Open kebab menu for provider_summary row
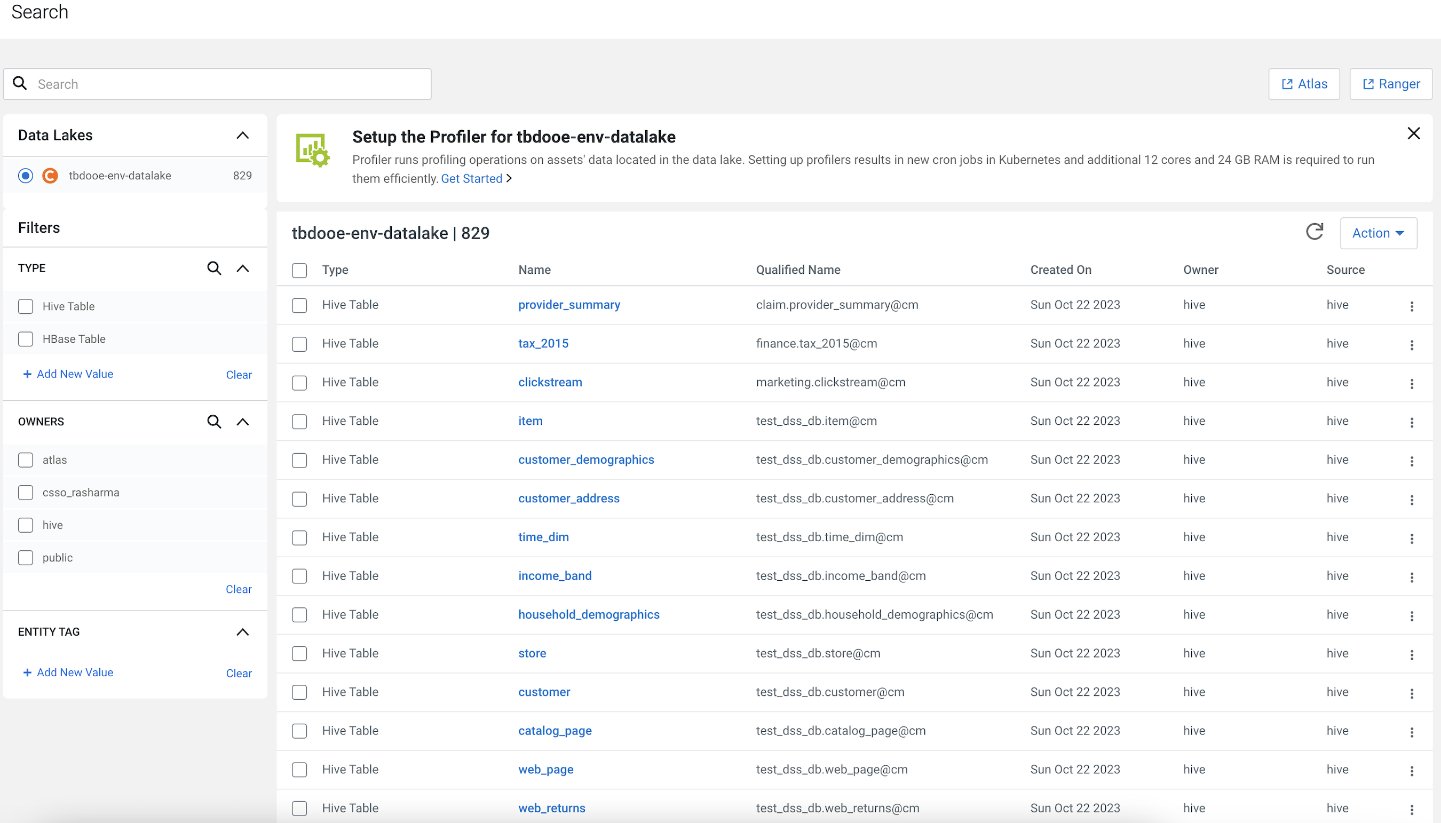This screenshot has height=823, width=1441. [x=1411, y=306]
